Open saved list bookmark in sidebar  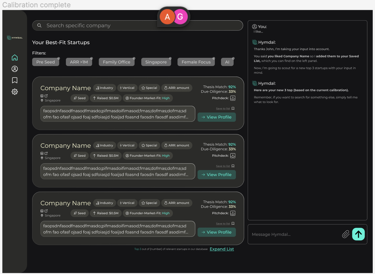(15, 80)
